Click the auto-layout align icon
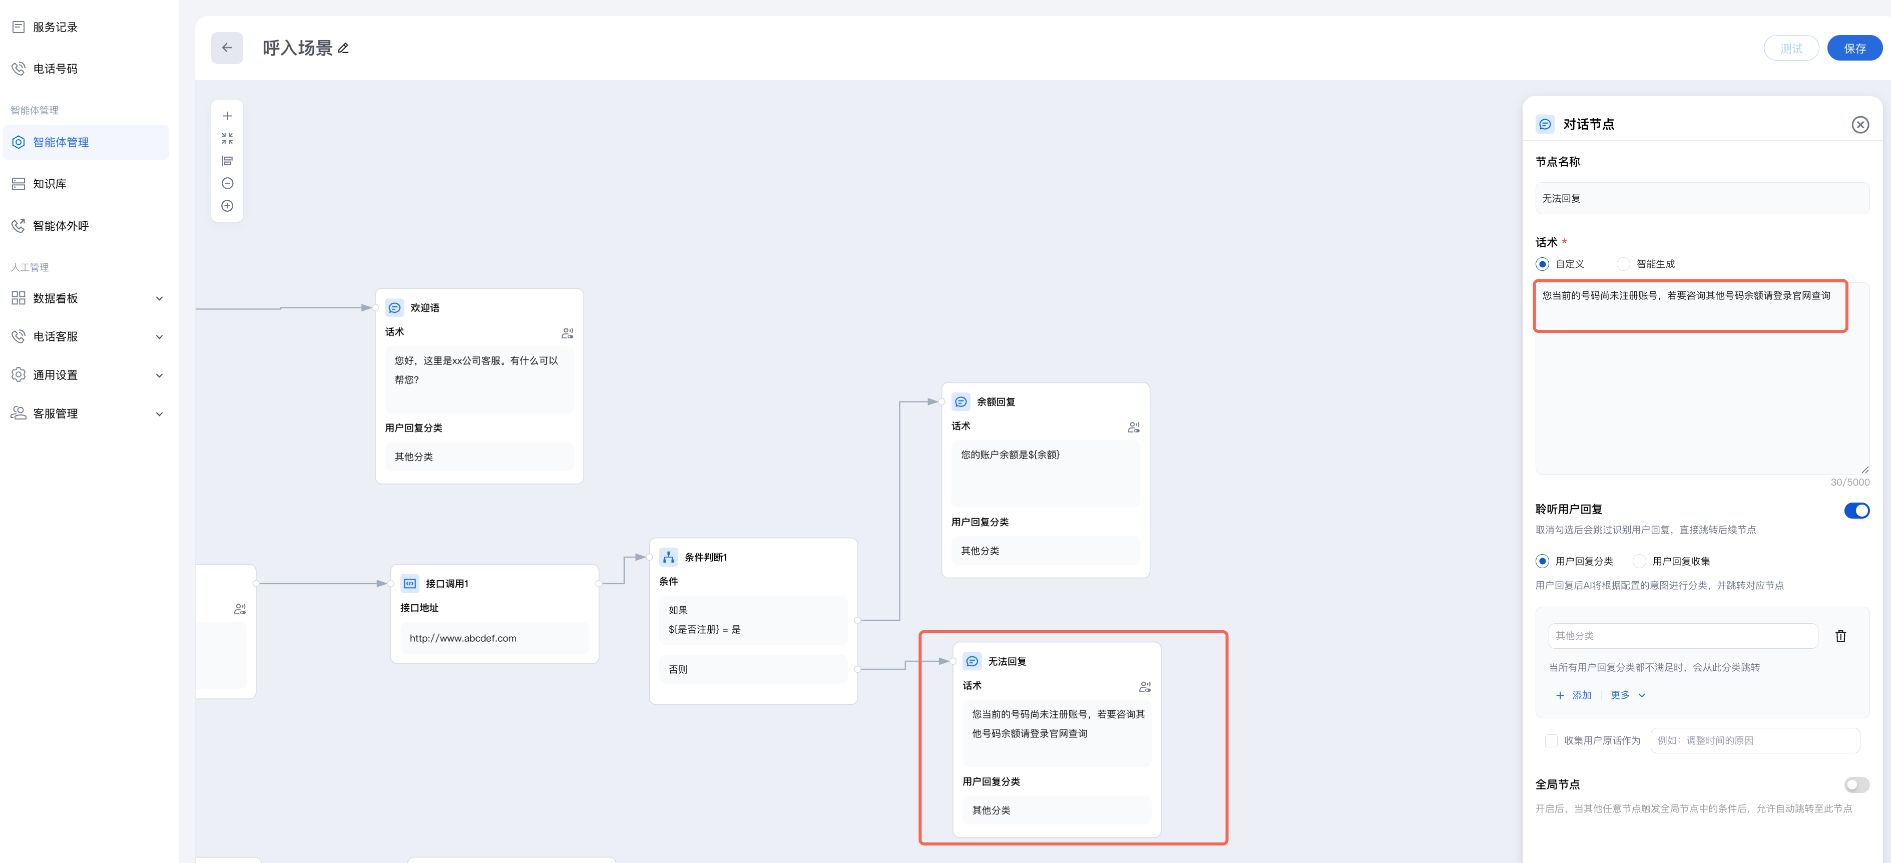This screenshot has height=863, width=1891. click(228, 161)
